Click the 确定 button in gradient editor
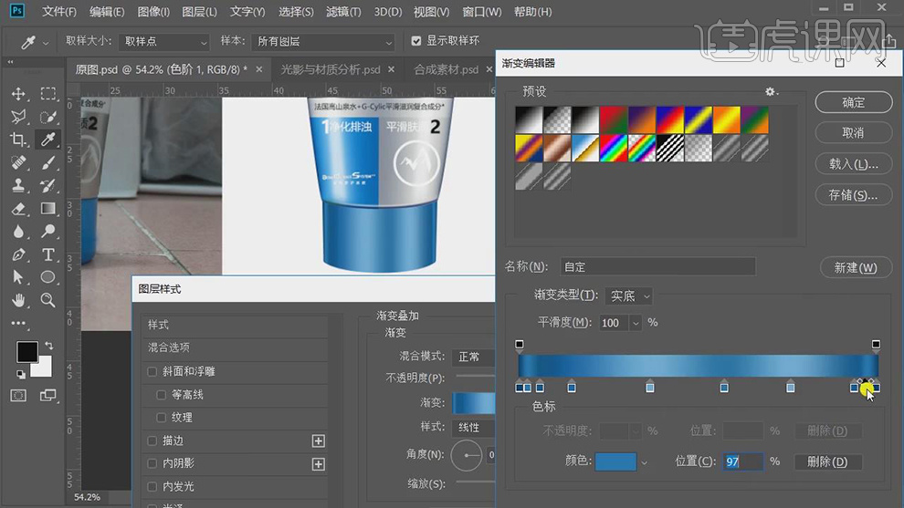 pyautogui.click(x=852, y=102)
